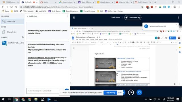Open the Apps bookmark
This screenshot has height=102, width=182.
click(5, 11)
